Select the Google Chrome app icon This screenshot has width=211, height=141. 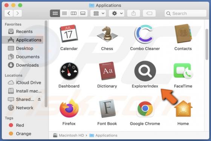point(145,109)
